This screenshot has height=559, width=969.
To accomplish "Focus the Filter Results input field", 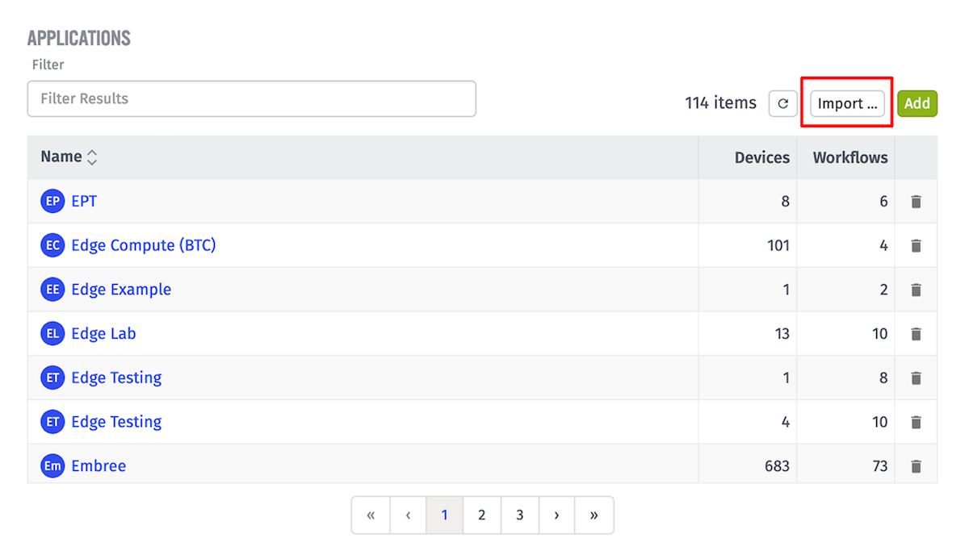I will [252, 98].
